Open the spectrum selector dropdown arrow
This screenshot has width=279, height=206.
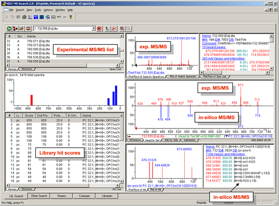(95, 28)
